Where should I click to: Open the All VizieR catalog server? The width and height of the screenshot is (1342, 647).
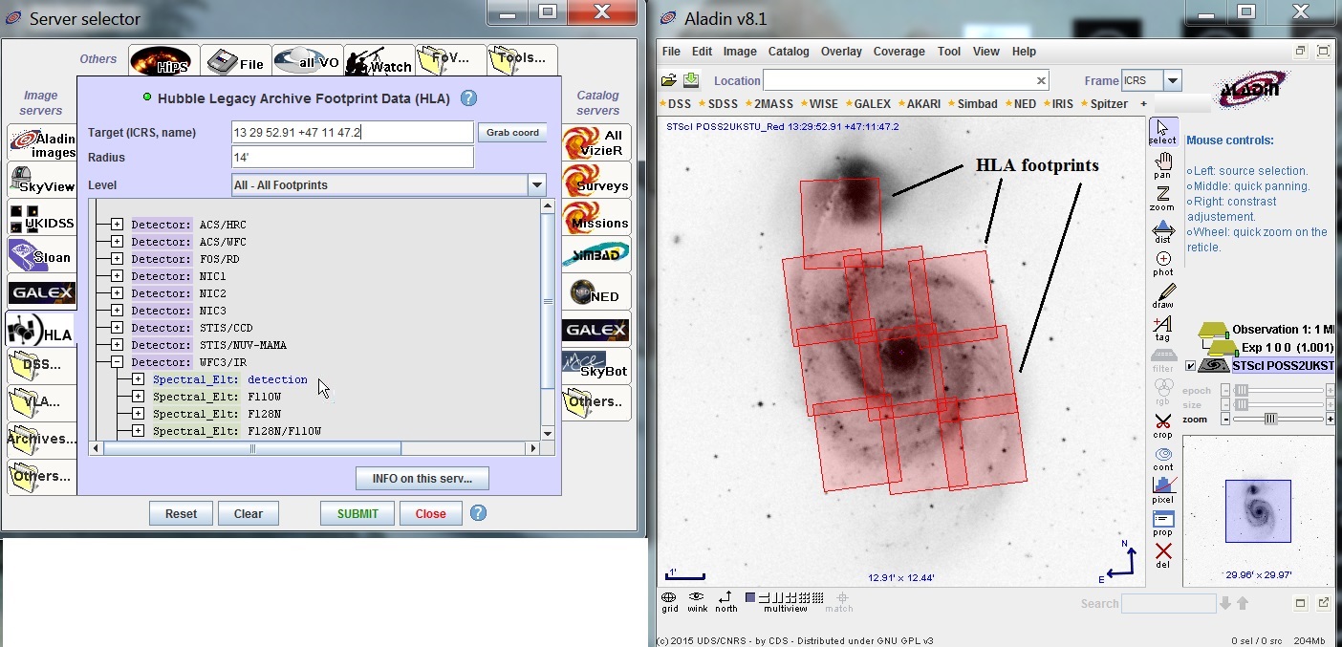coord(595,141)
